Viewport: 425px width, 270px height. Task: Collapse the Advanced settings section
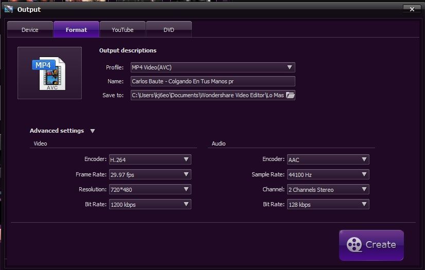93,131
